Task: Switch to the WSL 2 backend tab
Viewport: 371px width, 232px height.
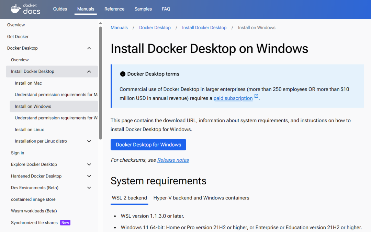Action: (130, 198)
